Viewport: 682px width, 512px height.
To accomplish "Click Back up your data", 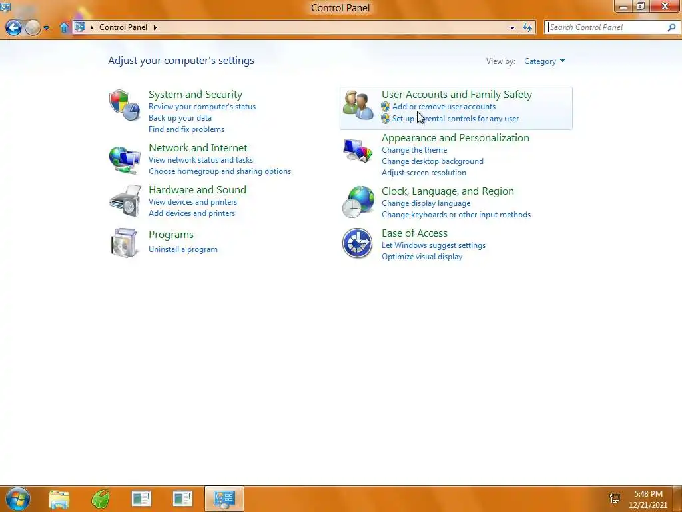I will 180,118.
